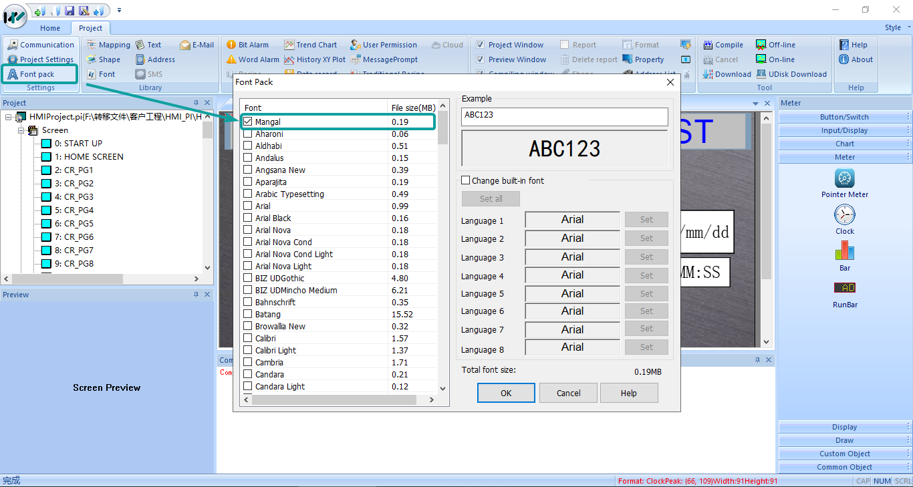Screen dimensions: 913x487
Task: Collapse the Screen tree node
Action: pos(21,130)
